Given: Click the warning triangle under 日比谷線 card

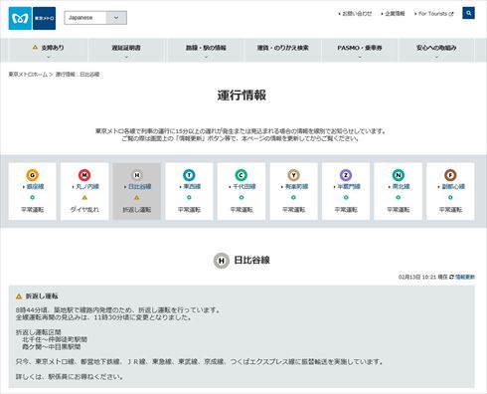Looking at the screenshot, I should coord(137,198).
